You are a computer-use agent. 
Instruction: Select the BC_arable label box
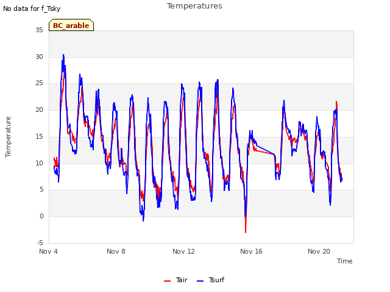click(x=71, y=25)
